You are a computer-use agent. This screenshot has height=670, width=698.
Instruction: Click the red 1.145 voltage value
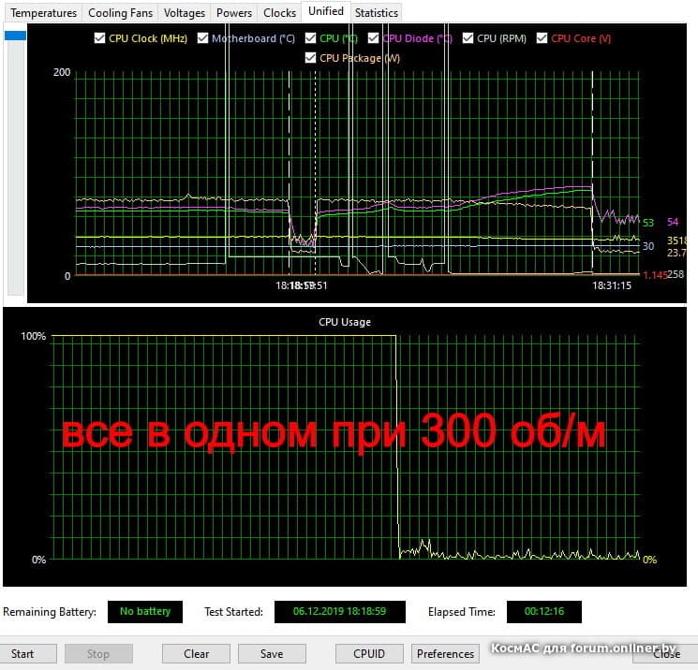click(x=654, y=275)
